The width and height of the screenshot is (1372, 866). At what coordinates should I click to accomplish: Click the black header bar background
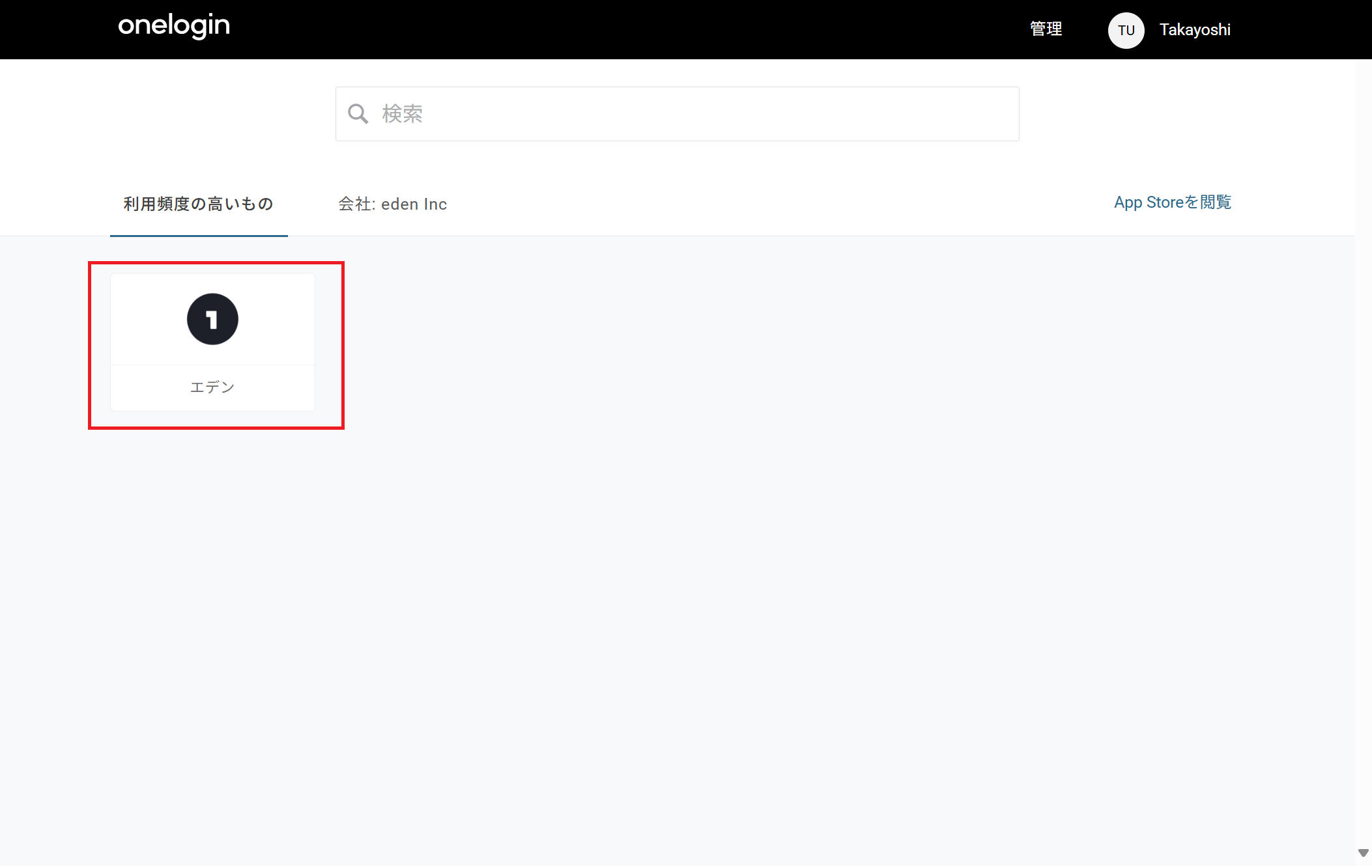(586, 29)
